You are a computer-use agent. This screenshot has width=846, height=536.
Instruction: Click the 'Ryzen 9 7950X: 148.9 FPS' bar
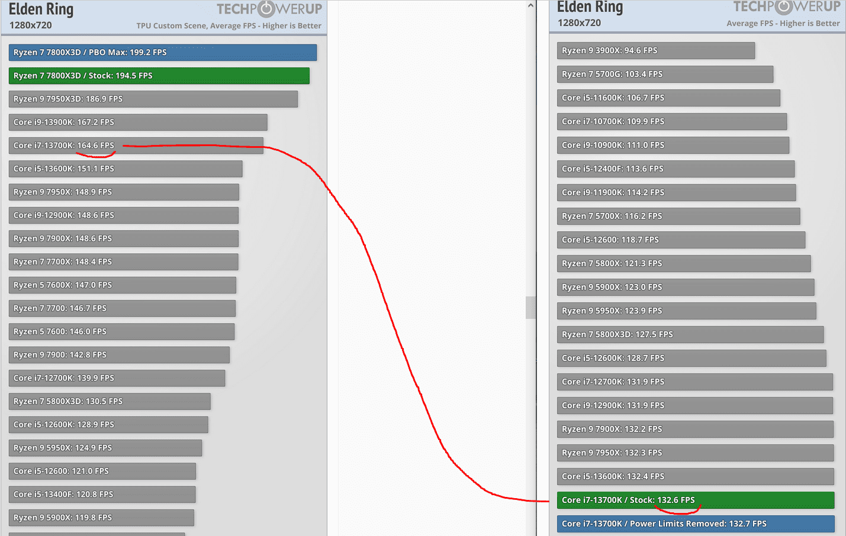[x=124, y=192]
